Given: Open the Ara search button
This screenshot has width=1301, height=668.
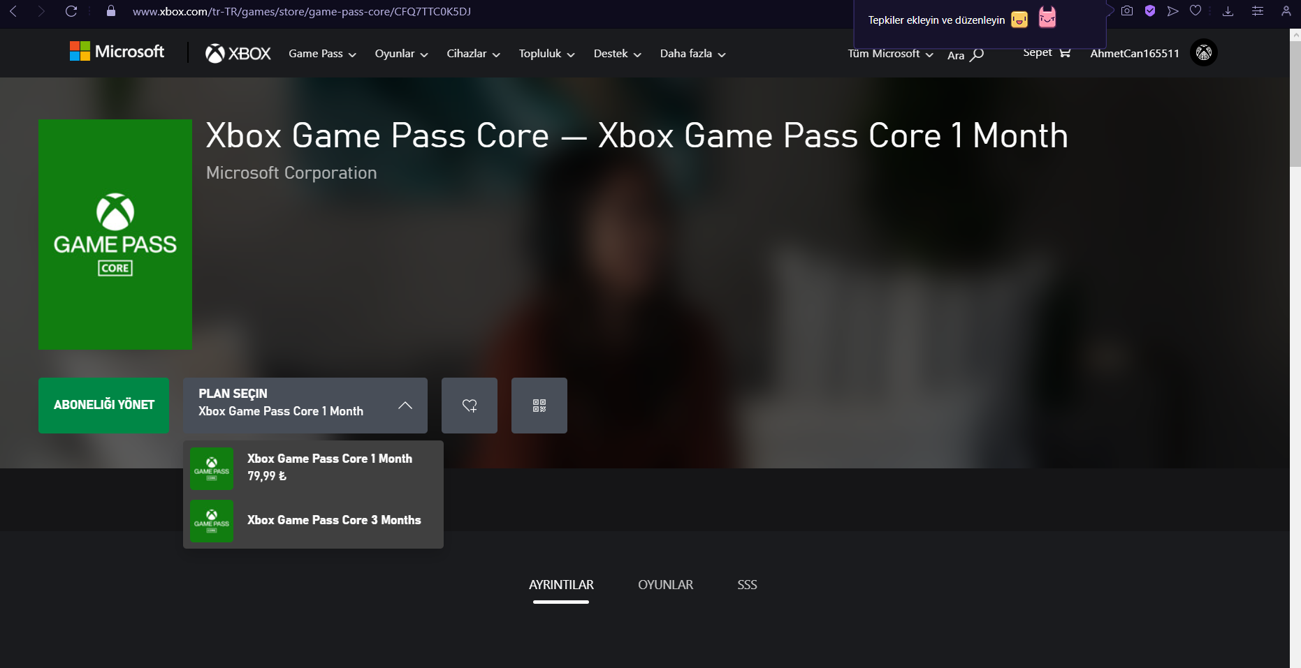Looking at the screenshot, I should tap(966, 55).
